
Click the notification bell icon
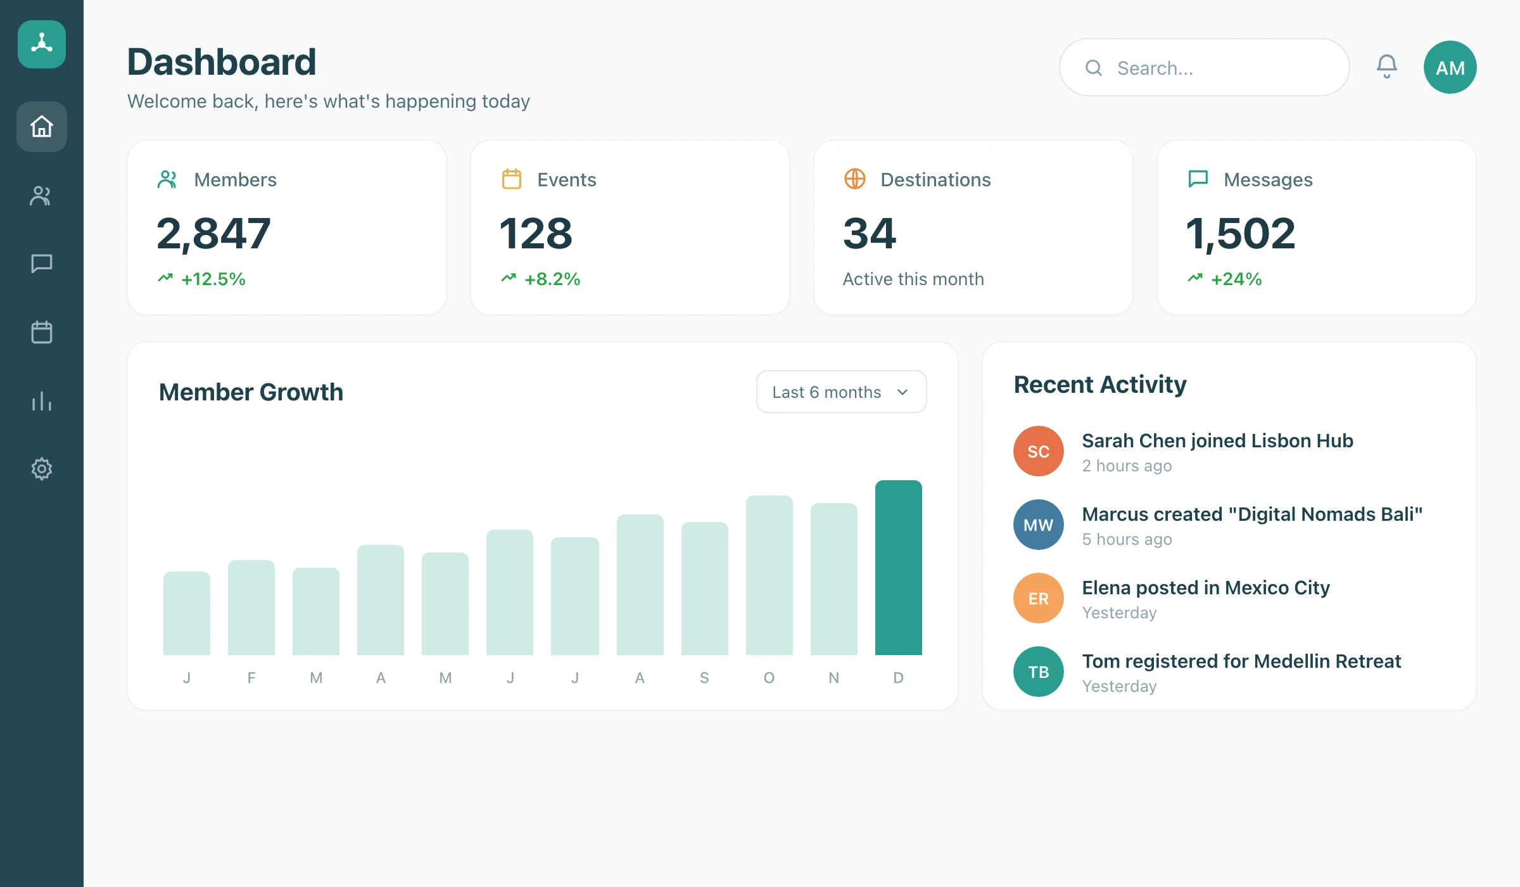pyautogui.click(x=1387, y=67)
